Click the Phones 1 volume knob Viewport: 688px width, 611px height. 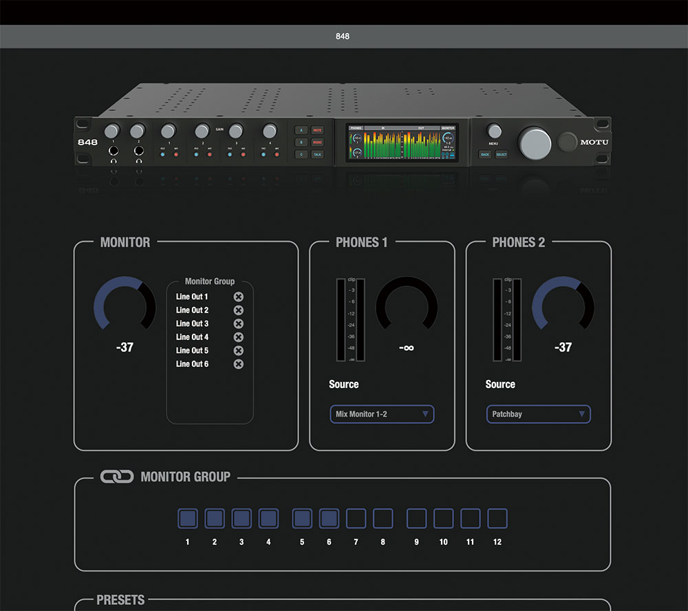coord(407,304)
